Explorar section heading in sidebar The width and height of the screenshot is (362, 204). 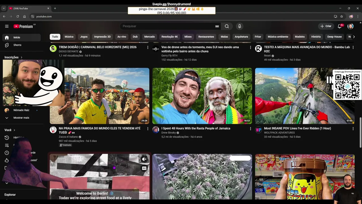(x=10, y=195)
